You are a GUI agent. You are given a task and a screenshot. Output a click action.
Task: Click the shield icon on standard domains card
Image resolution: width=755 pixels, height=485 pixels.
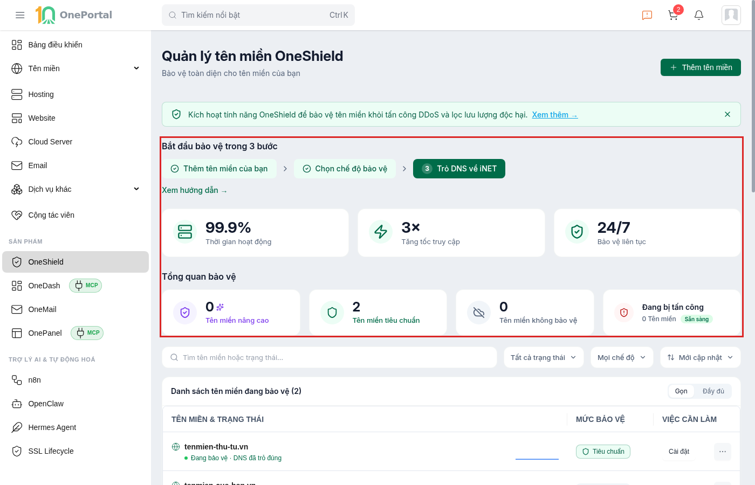point(332,313)
